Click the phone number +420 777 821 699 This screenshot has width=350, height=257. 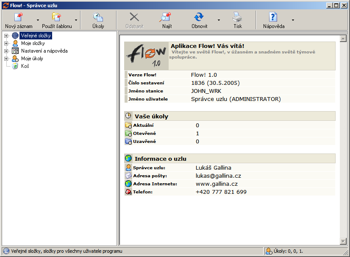tap(221, 192)
